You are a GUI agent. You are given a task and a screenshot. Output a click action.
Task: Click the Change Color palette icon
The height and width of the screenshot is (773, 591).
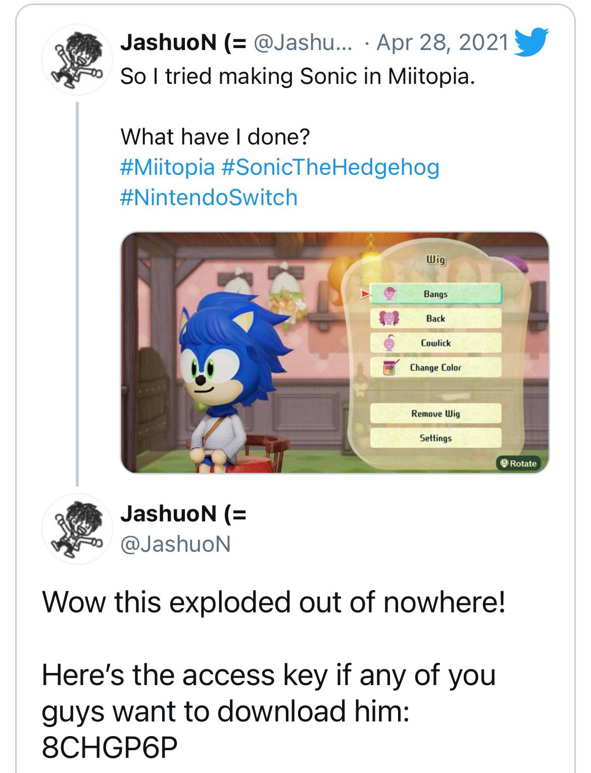click(389, 367)
